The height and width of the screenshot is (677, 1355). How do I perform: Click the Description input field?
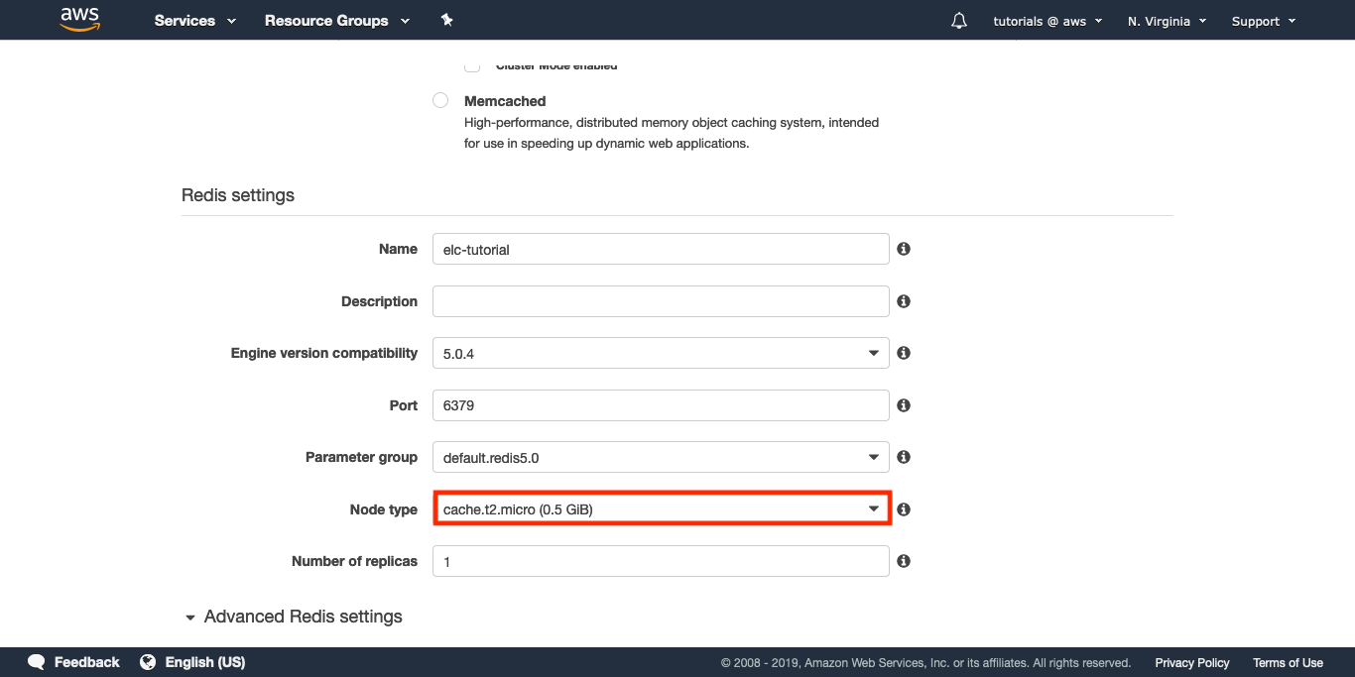(661, 301)
